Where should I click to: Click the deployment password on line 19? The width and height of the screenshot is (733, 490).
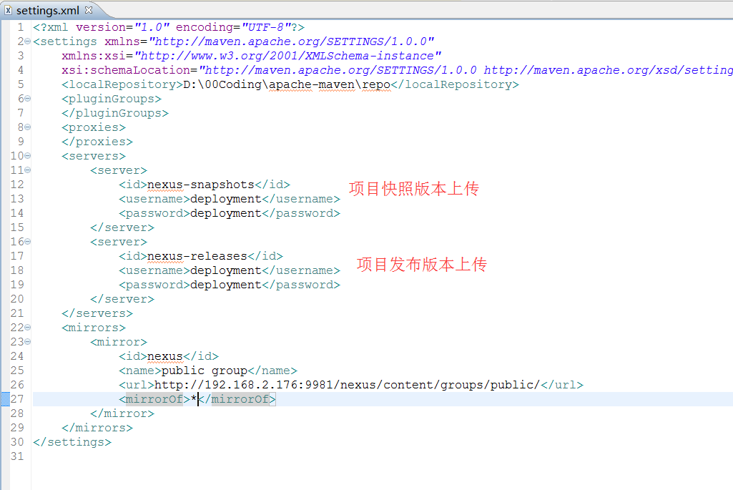(226, 285)
